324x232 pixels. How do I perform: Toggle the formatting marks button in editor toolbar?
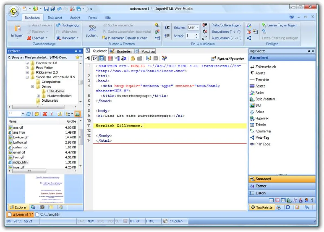click(x=88, y=58)
